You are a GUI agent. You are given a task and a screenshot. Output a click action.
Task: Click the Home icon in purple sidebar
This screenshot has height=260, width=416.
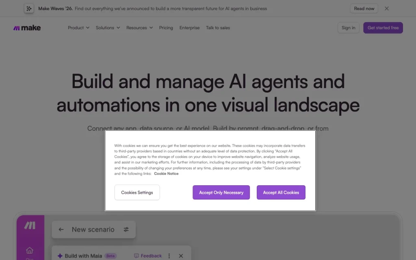click(29, 250)
